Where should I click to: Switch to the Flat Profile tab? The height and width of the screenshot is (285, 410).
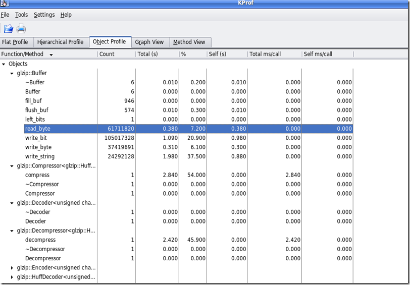(15, 42)
